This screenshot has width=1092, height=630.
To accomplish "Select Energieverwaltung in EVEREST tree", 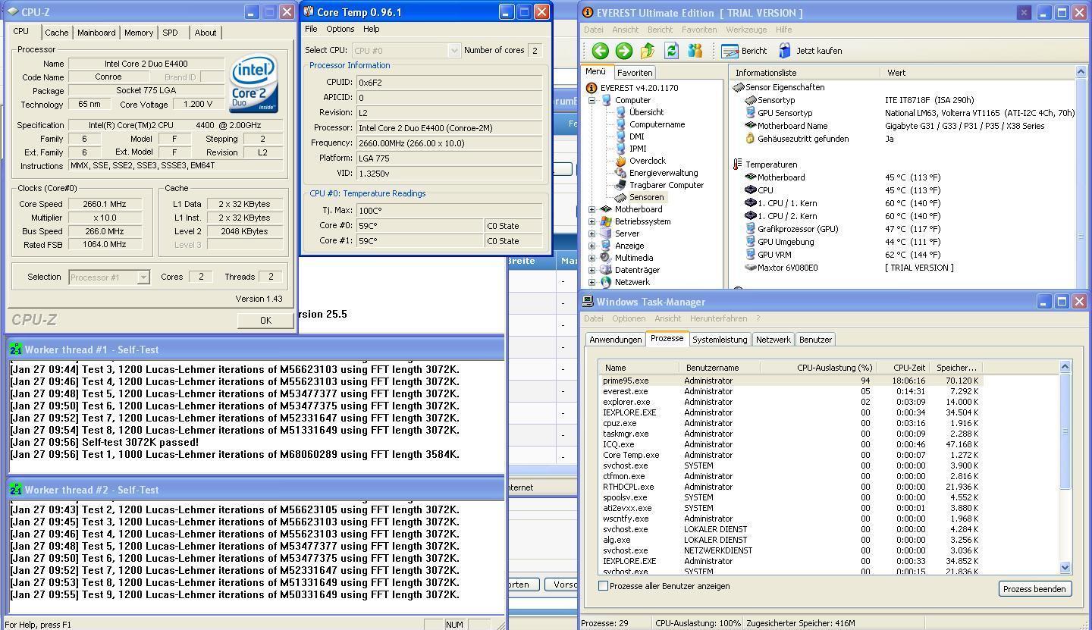I will [x=663, y=173].
